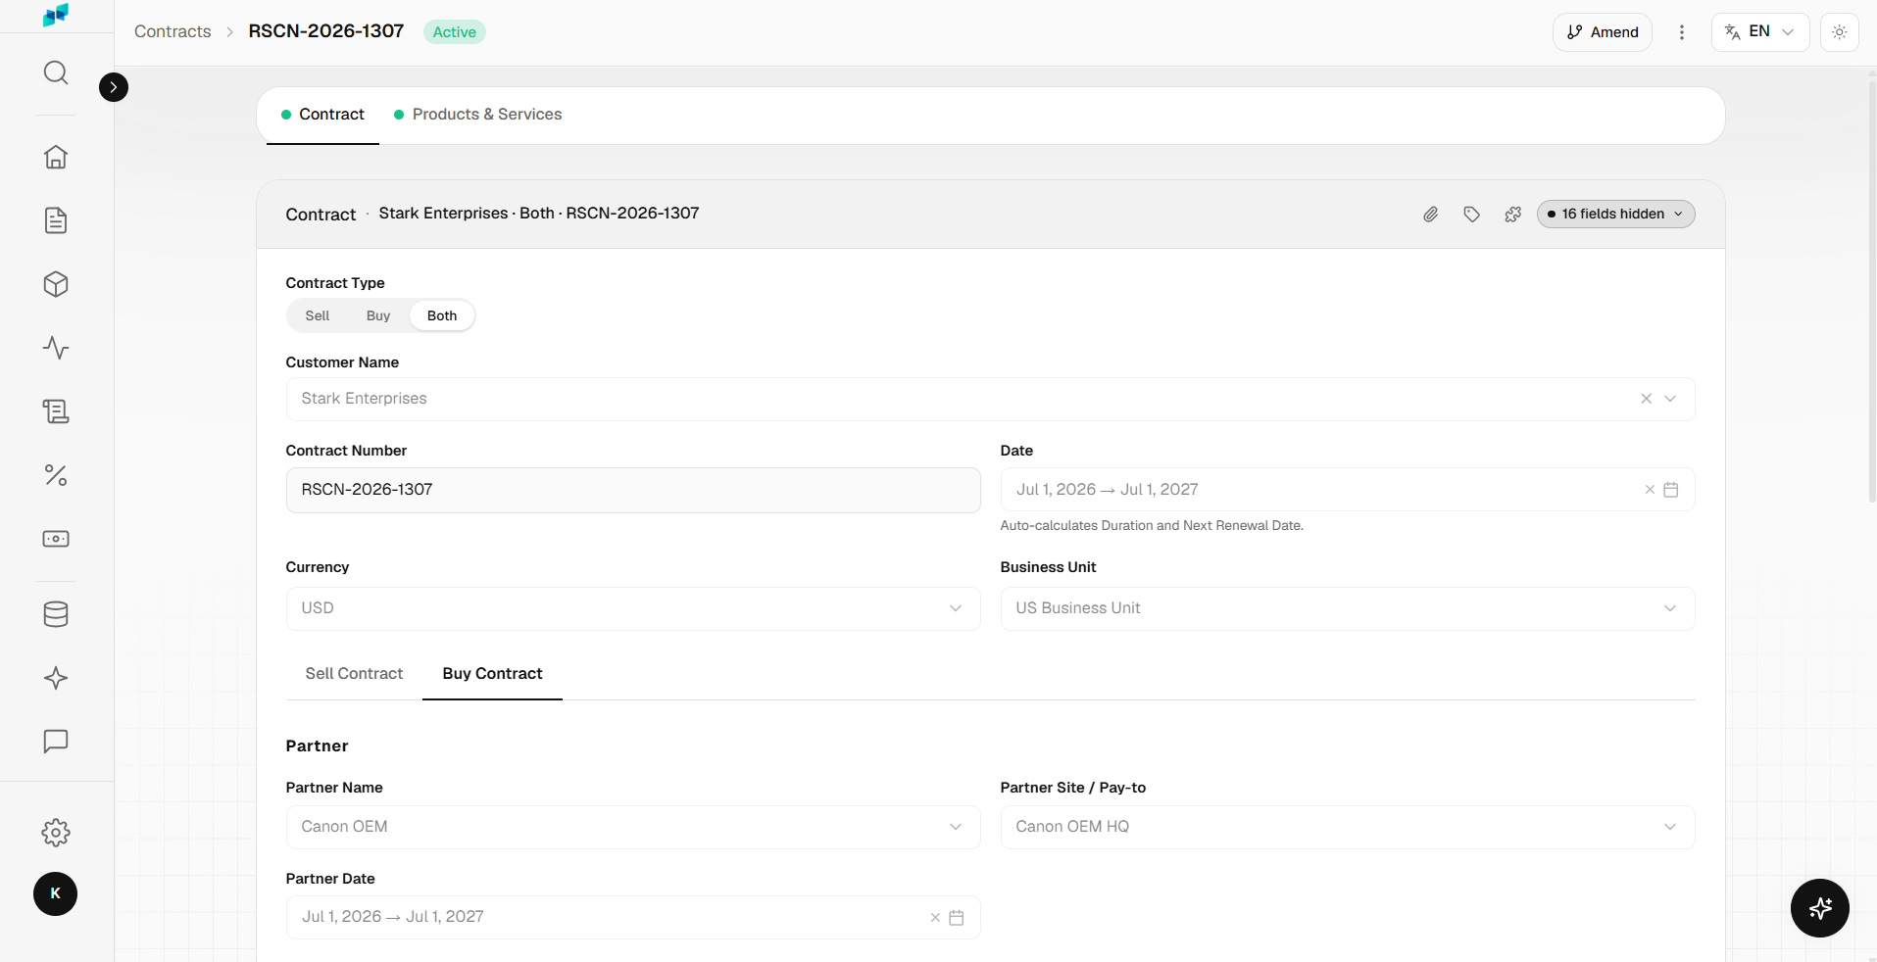Set Contract Type to Sell
The width and height of the screenshot is (1877, 962).
[318, 315]
